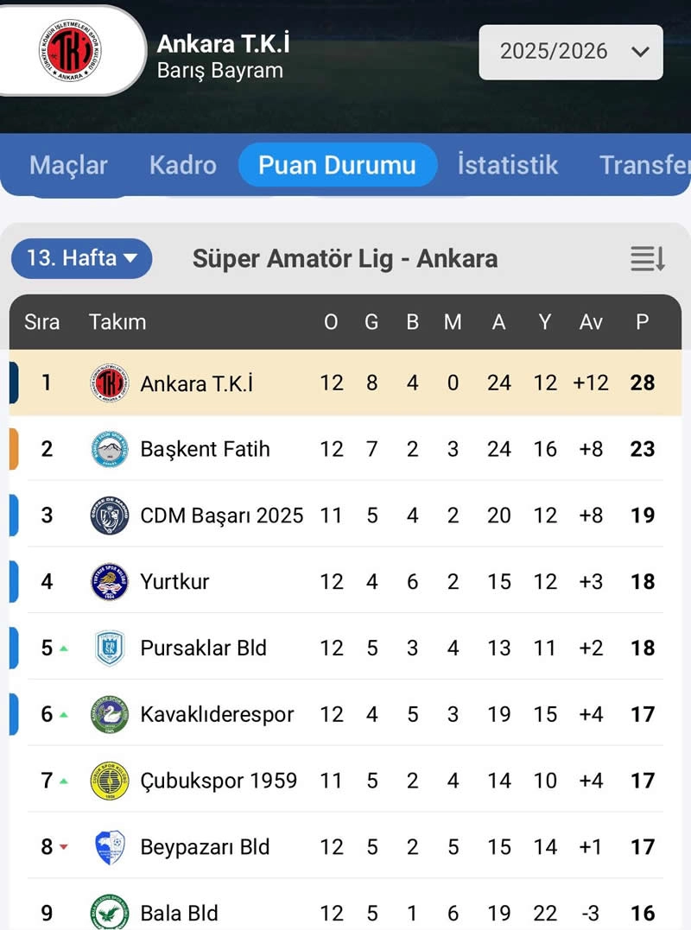This screenshot has height=930, width=691.
Task: Click the CDM Başarı 2025 team logo
Action: coord(108,516)
